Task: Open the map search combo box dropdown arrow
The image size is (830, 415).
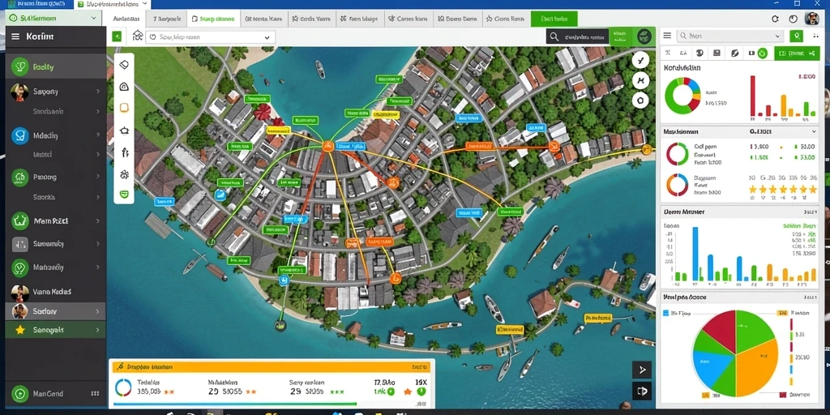Action: 267,37
